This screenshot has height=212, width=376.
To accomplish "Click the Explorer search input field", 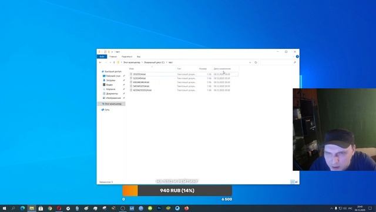I will [x=276, y=62].
